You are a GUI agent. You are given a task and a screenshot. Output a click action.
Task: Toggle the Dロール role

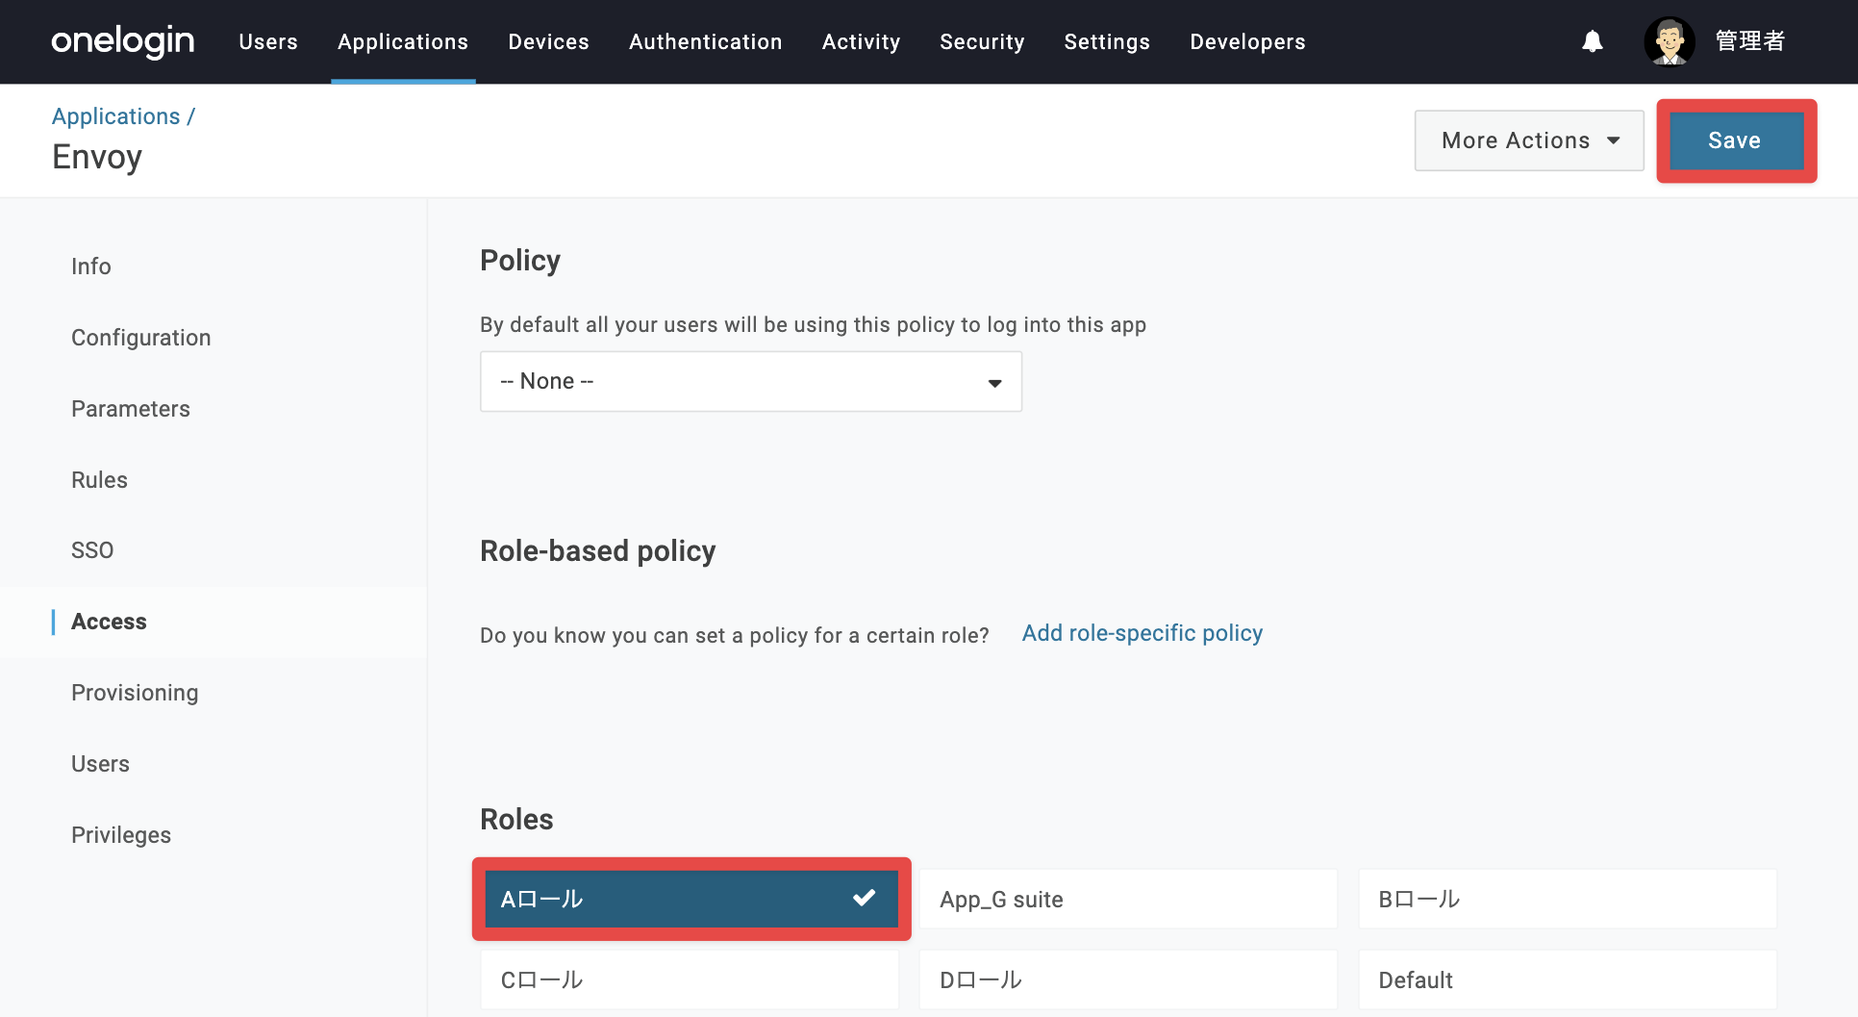(x=1128, y=979)
